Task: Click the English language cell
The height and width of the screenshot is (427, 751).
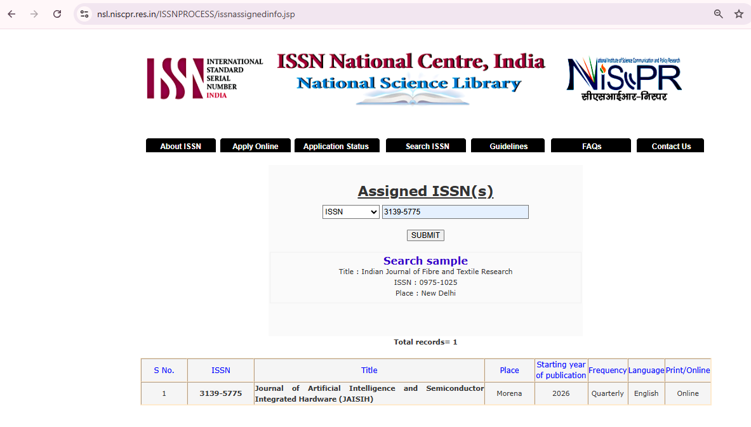Action: [646, 393]
